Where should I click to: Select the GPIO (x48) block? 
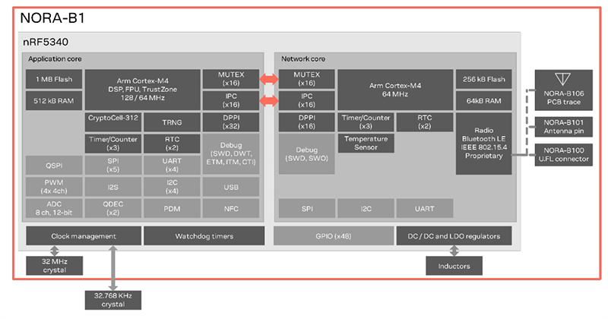tap(333, 236)
